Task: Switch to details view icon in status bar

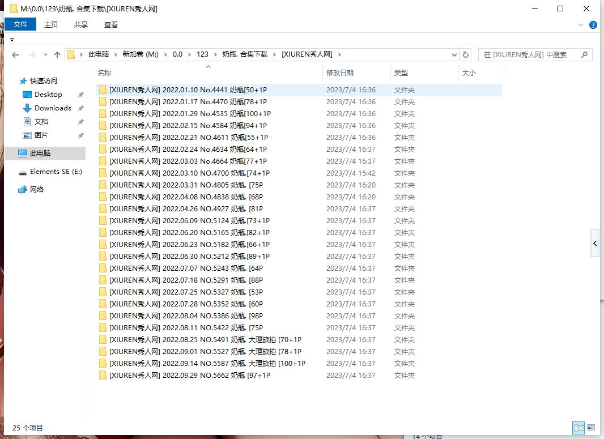Action: click(579, 428)
